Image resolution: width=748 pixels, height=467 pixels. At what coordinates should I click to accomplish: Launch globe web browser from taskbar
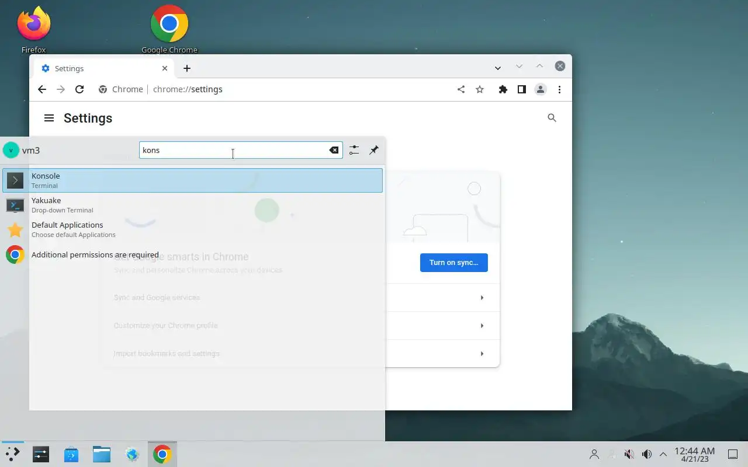point(132,454)
